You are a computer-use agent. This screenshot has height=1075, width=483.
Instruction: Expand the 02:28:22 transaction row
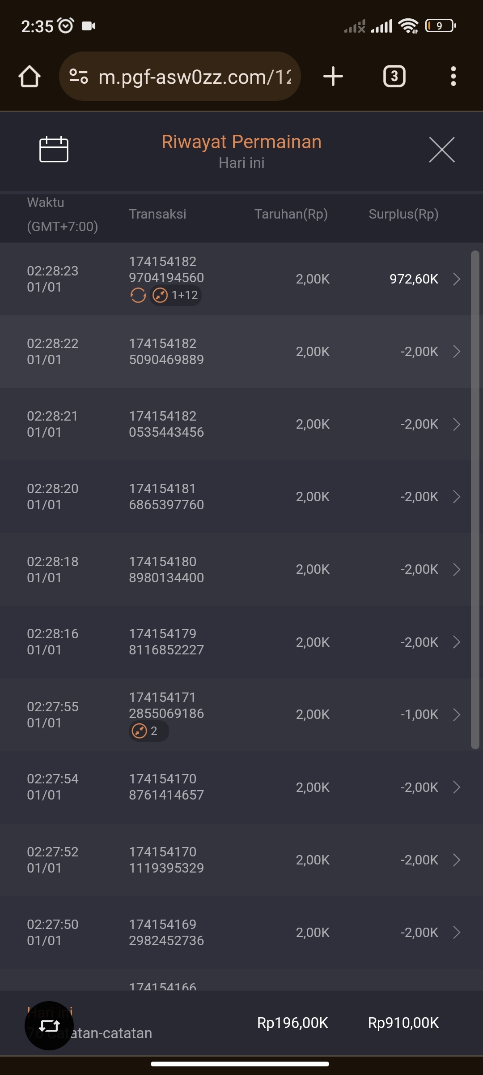(x=457, y=352)
